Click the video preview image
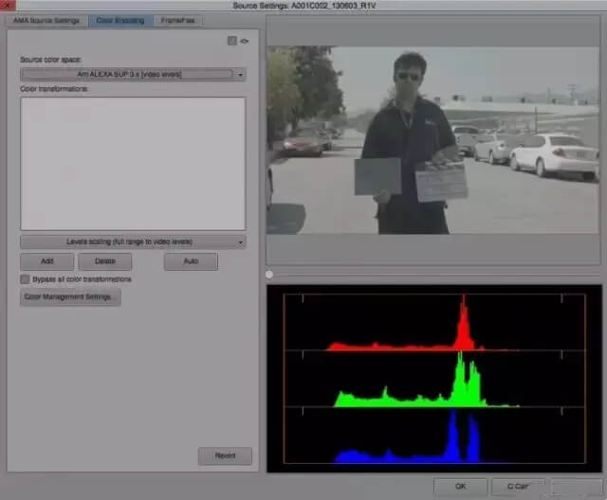 (x=433, y=140)
